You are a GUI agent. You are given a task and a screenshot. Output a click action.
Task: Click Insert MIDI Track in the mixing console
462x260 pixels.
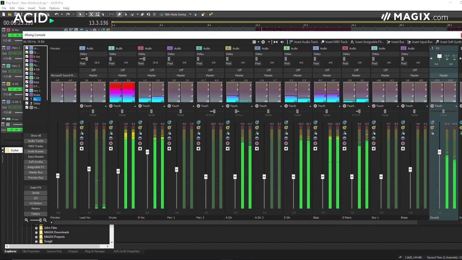pyautogui.click(x=334, y=42)
